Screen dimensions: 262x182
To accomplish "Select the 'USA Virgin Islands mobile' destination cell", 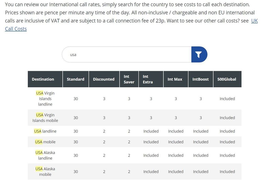I will (45, 118).
